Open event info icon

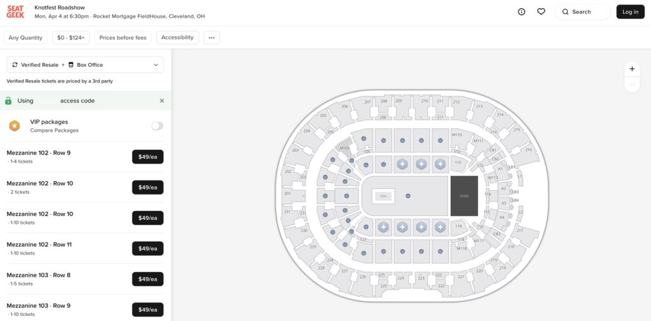pyautogui.click(x=521, y=11)
